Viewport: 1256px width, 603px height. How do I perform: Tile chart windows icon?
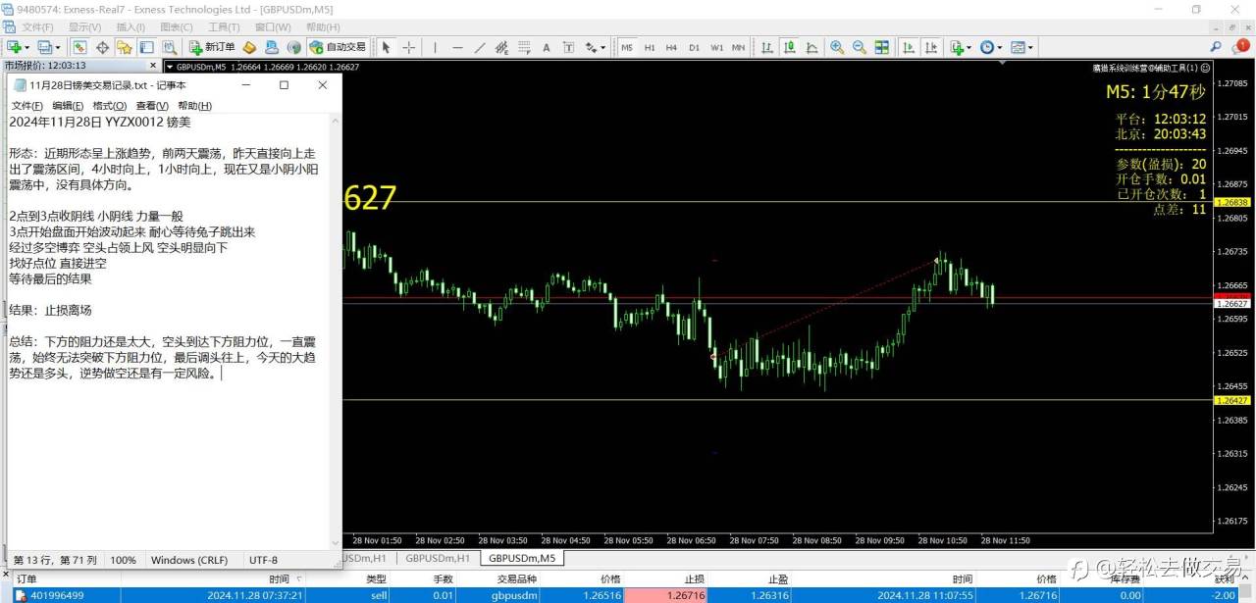[882, 47]
